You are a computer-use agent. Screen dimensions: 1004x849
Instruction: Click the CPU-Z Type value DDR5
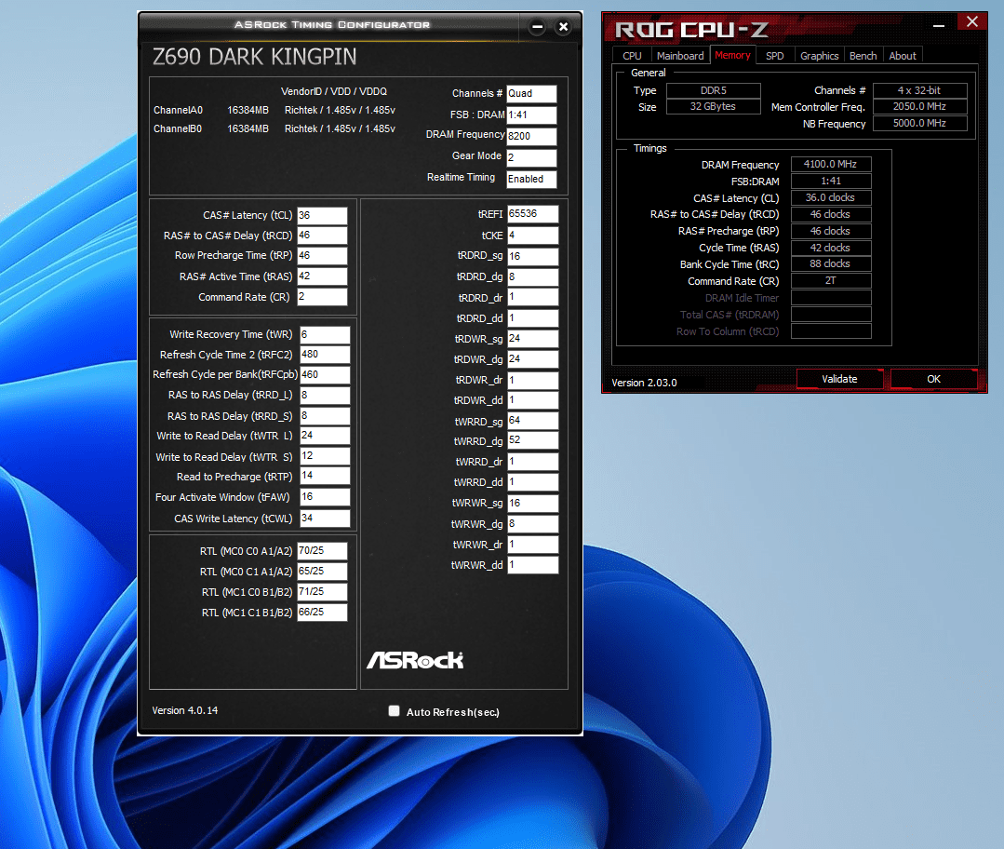point(714,90)
